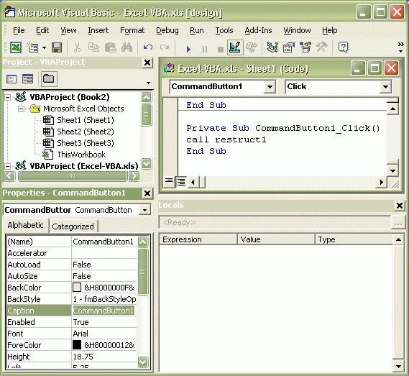Open the Tools menu
409x376 pixels.
[224, 30]
